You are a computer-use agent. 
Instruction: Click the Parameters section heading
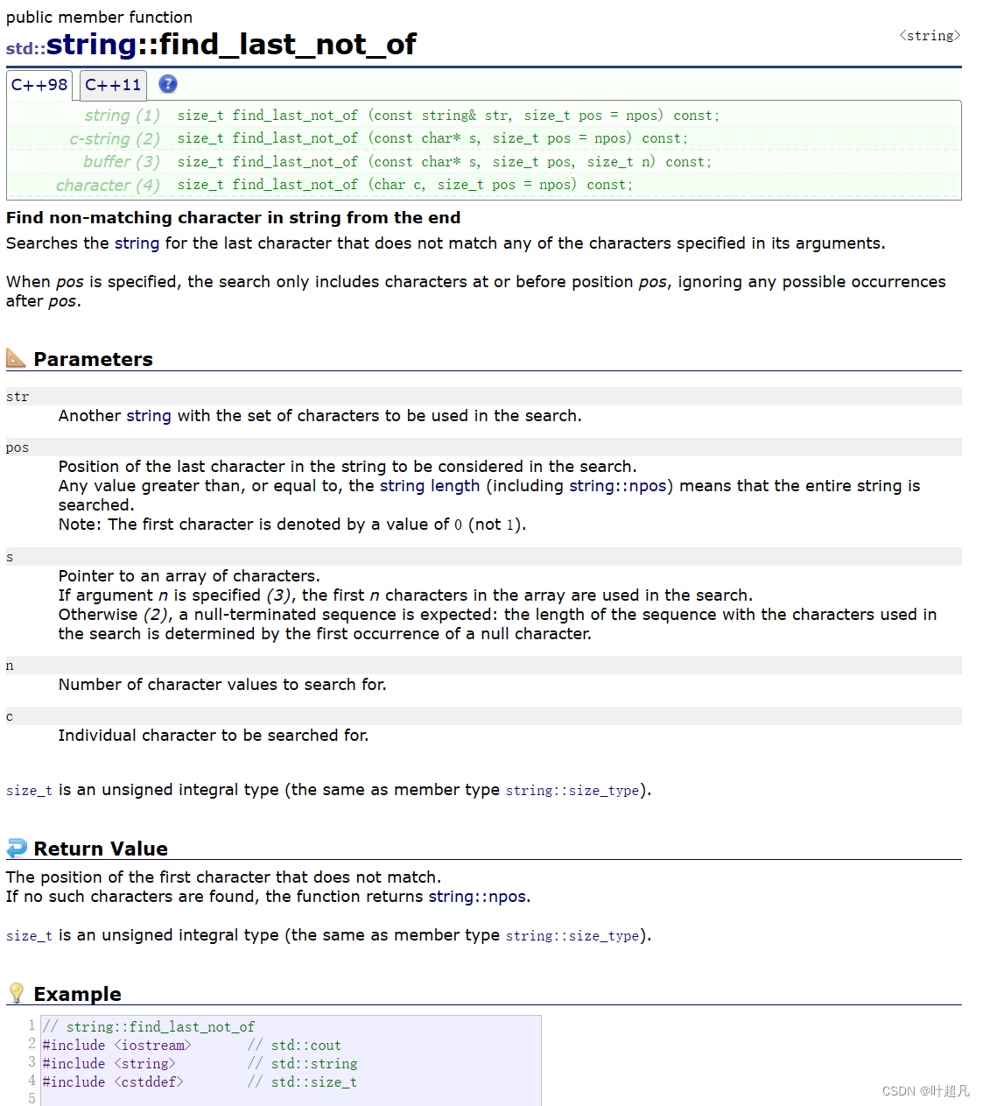click(93, 359)
